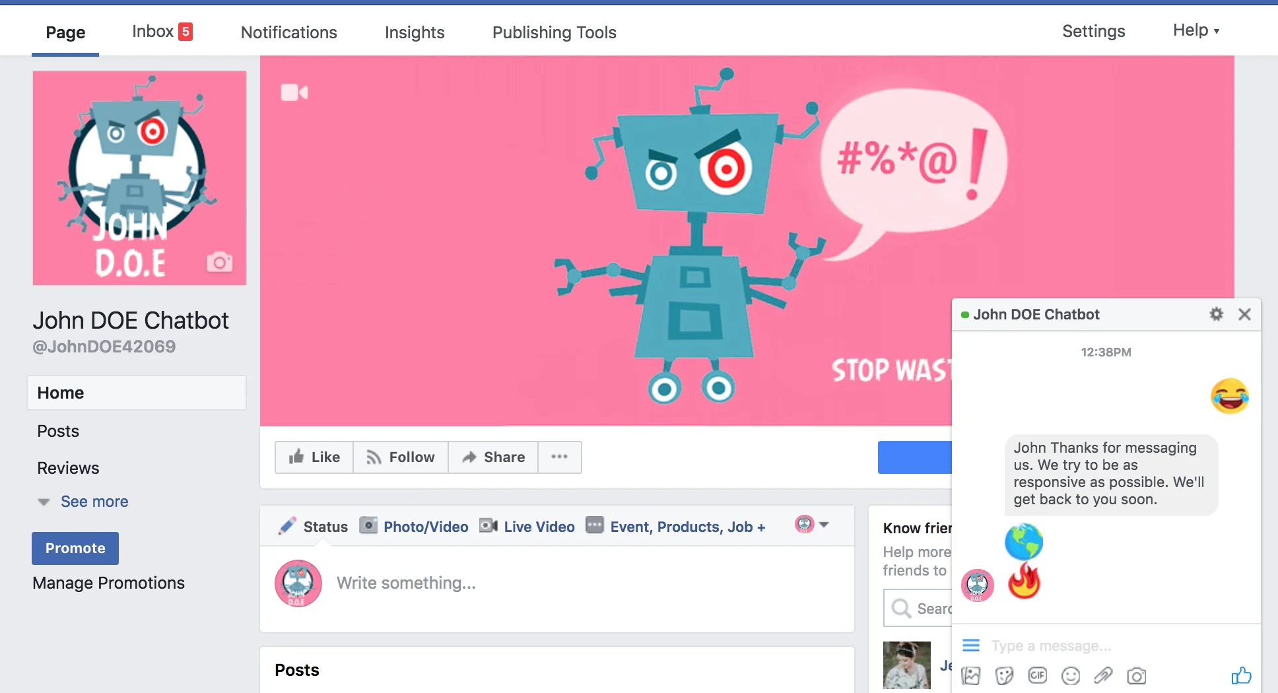Expand the Help dropdown menu
The height and width of the screenshot is (693, 1278).
[1195, 30]
